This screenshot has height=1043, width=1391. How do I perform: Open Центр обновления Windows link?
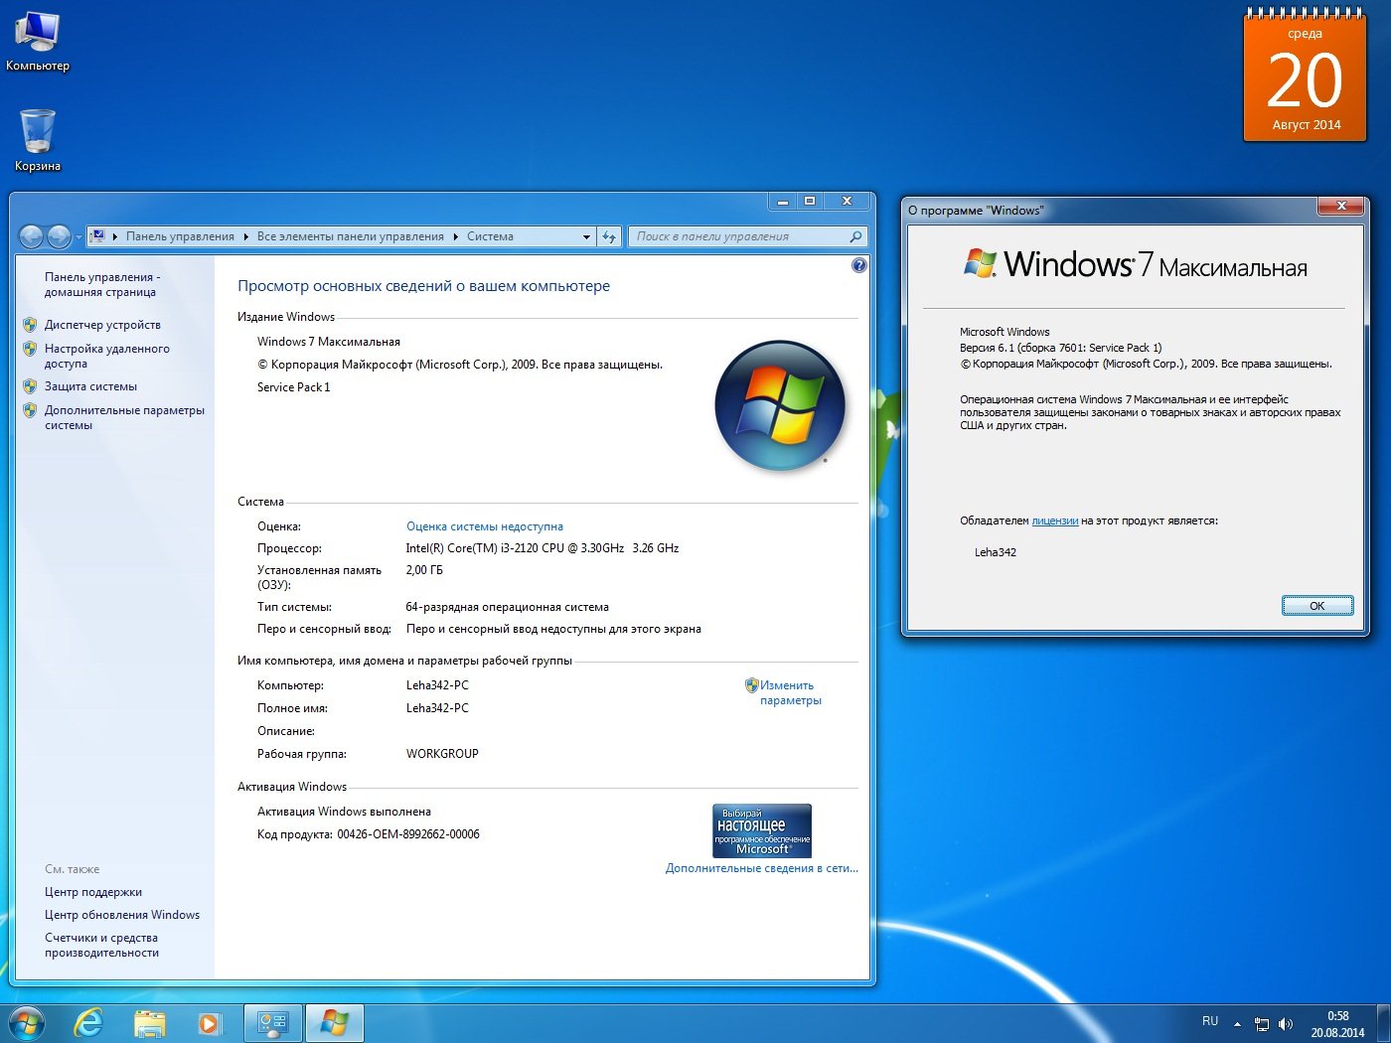pyautogui.click(x=122, y=915)
